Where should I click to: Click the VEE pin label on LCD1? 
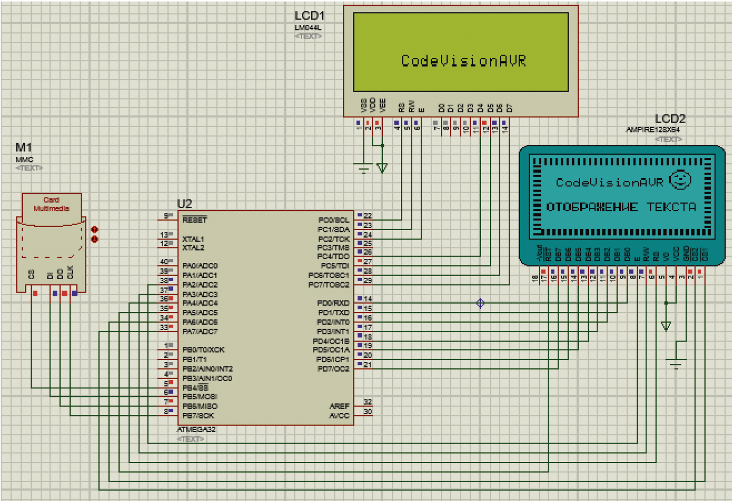click(383, 106)
